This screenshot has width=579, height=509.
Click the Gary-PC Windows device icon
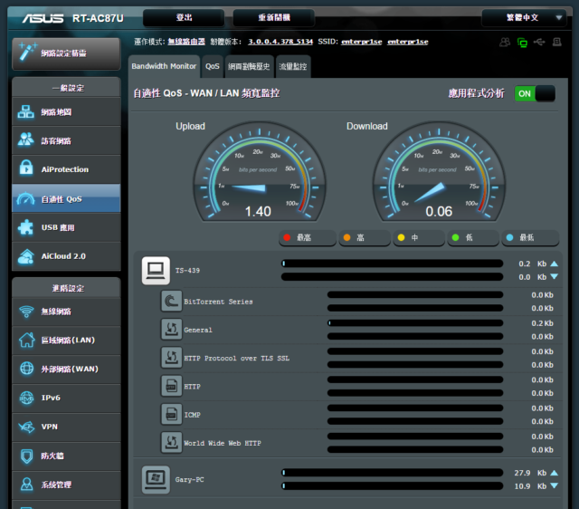click(156, 479)
